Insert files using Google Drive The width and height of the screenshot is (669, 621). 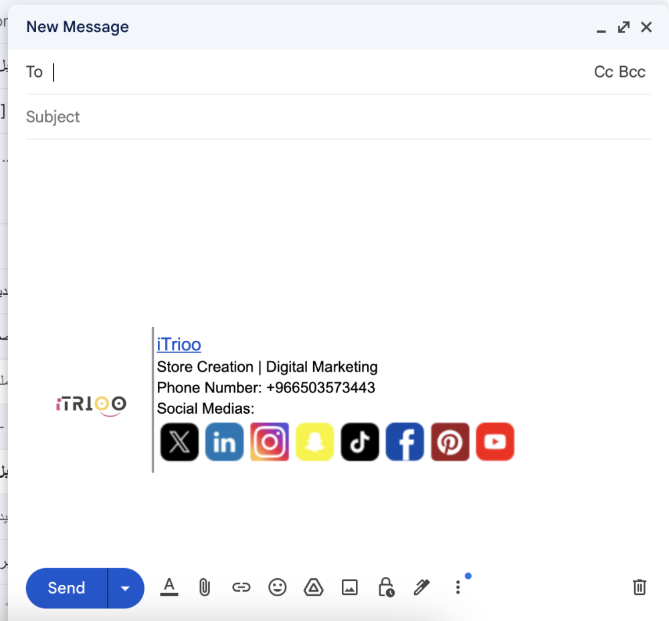[314, 588]
